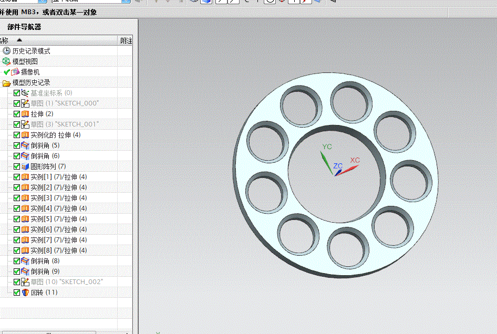The width and height of the screenshot is (497, 334).
Task: Select the 实例[8] (7)/拉伸 (4) label
Action: point(59,250)
